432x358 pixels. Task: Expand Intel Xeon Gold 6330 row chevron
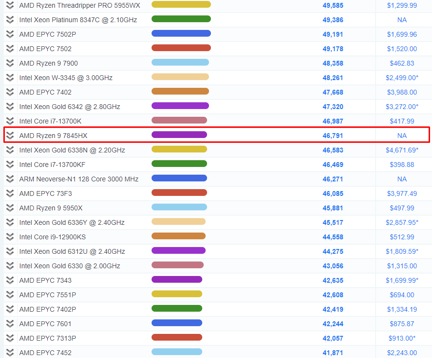[10, 266]
